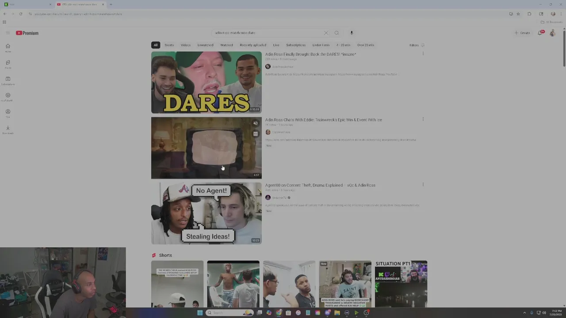Screen dimensions: 566x318
Task: Open the account avatar menu
Action: [552, 33]
